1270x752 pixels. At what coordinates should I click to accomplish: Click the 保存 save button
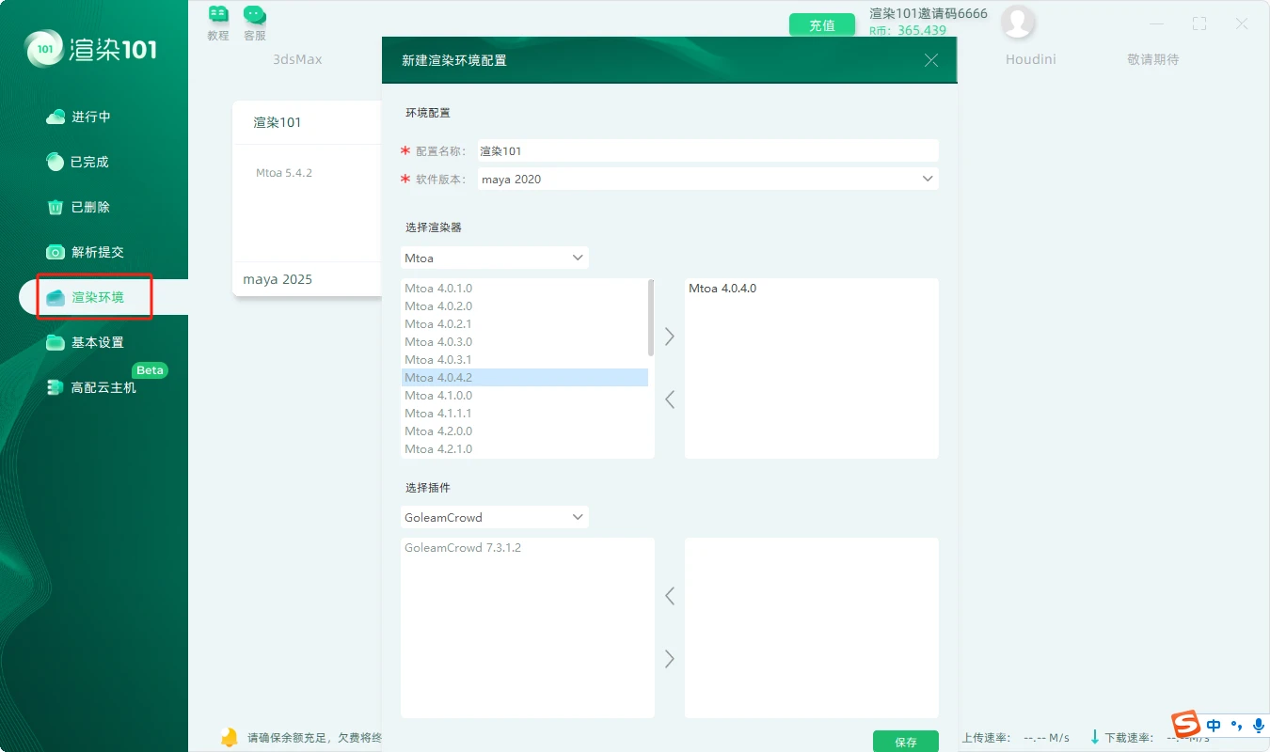[906, 742]
